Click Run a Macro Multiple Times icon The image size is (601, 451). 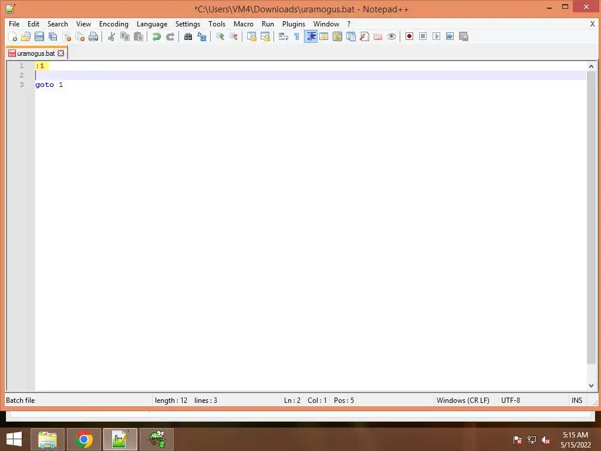point(450,36)
